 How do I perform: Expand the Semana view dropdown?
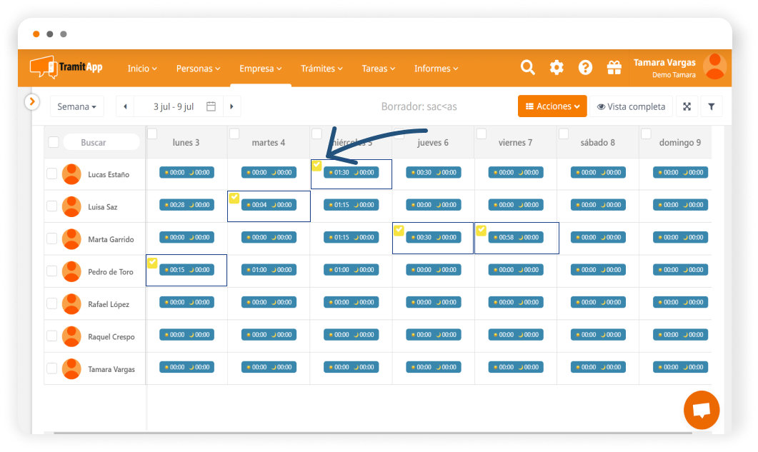point(77,106)
